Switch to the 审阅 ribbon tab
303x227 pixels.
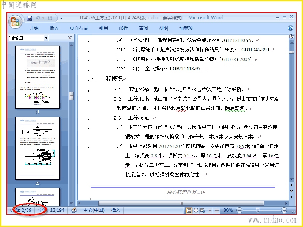tap(144, 28)
